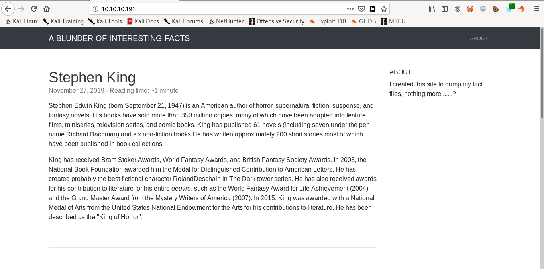Go to the browser Home page
Screen dimensions: 544x269
coord(47,9)
